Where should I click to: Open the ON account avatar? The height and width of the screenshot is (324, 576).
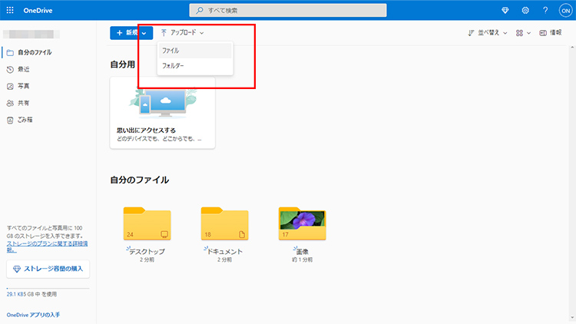tap(564, 10)
